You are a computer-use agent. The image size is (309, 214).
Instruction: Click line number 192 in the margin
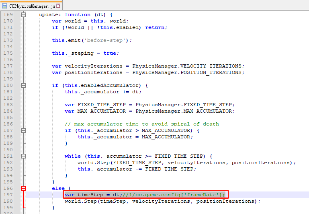pos(8,163)
